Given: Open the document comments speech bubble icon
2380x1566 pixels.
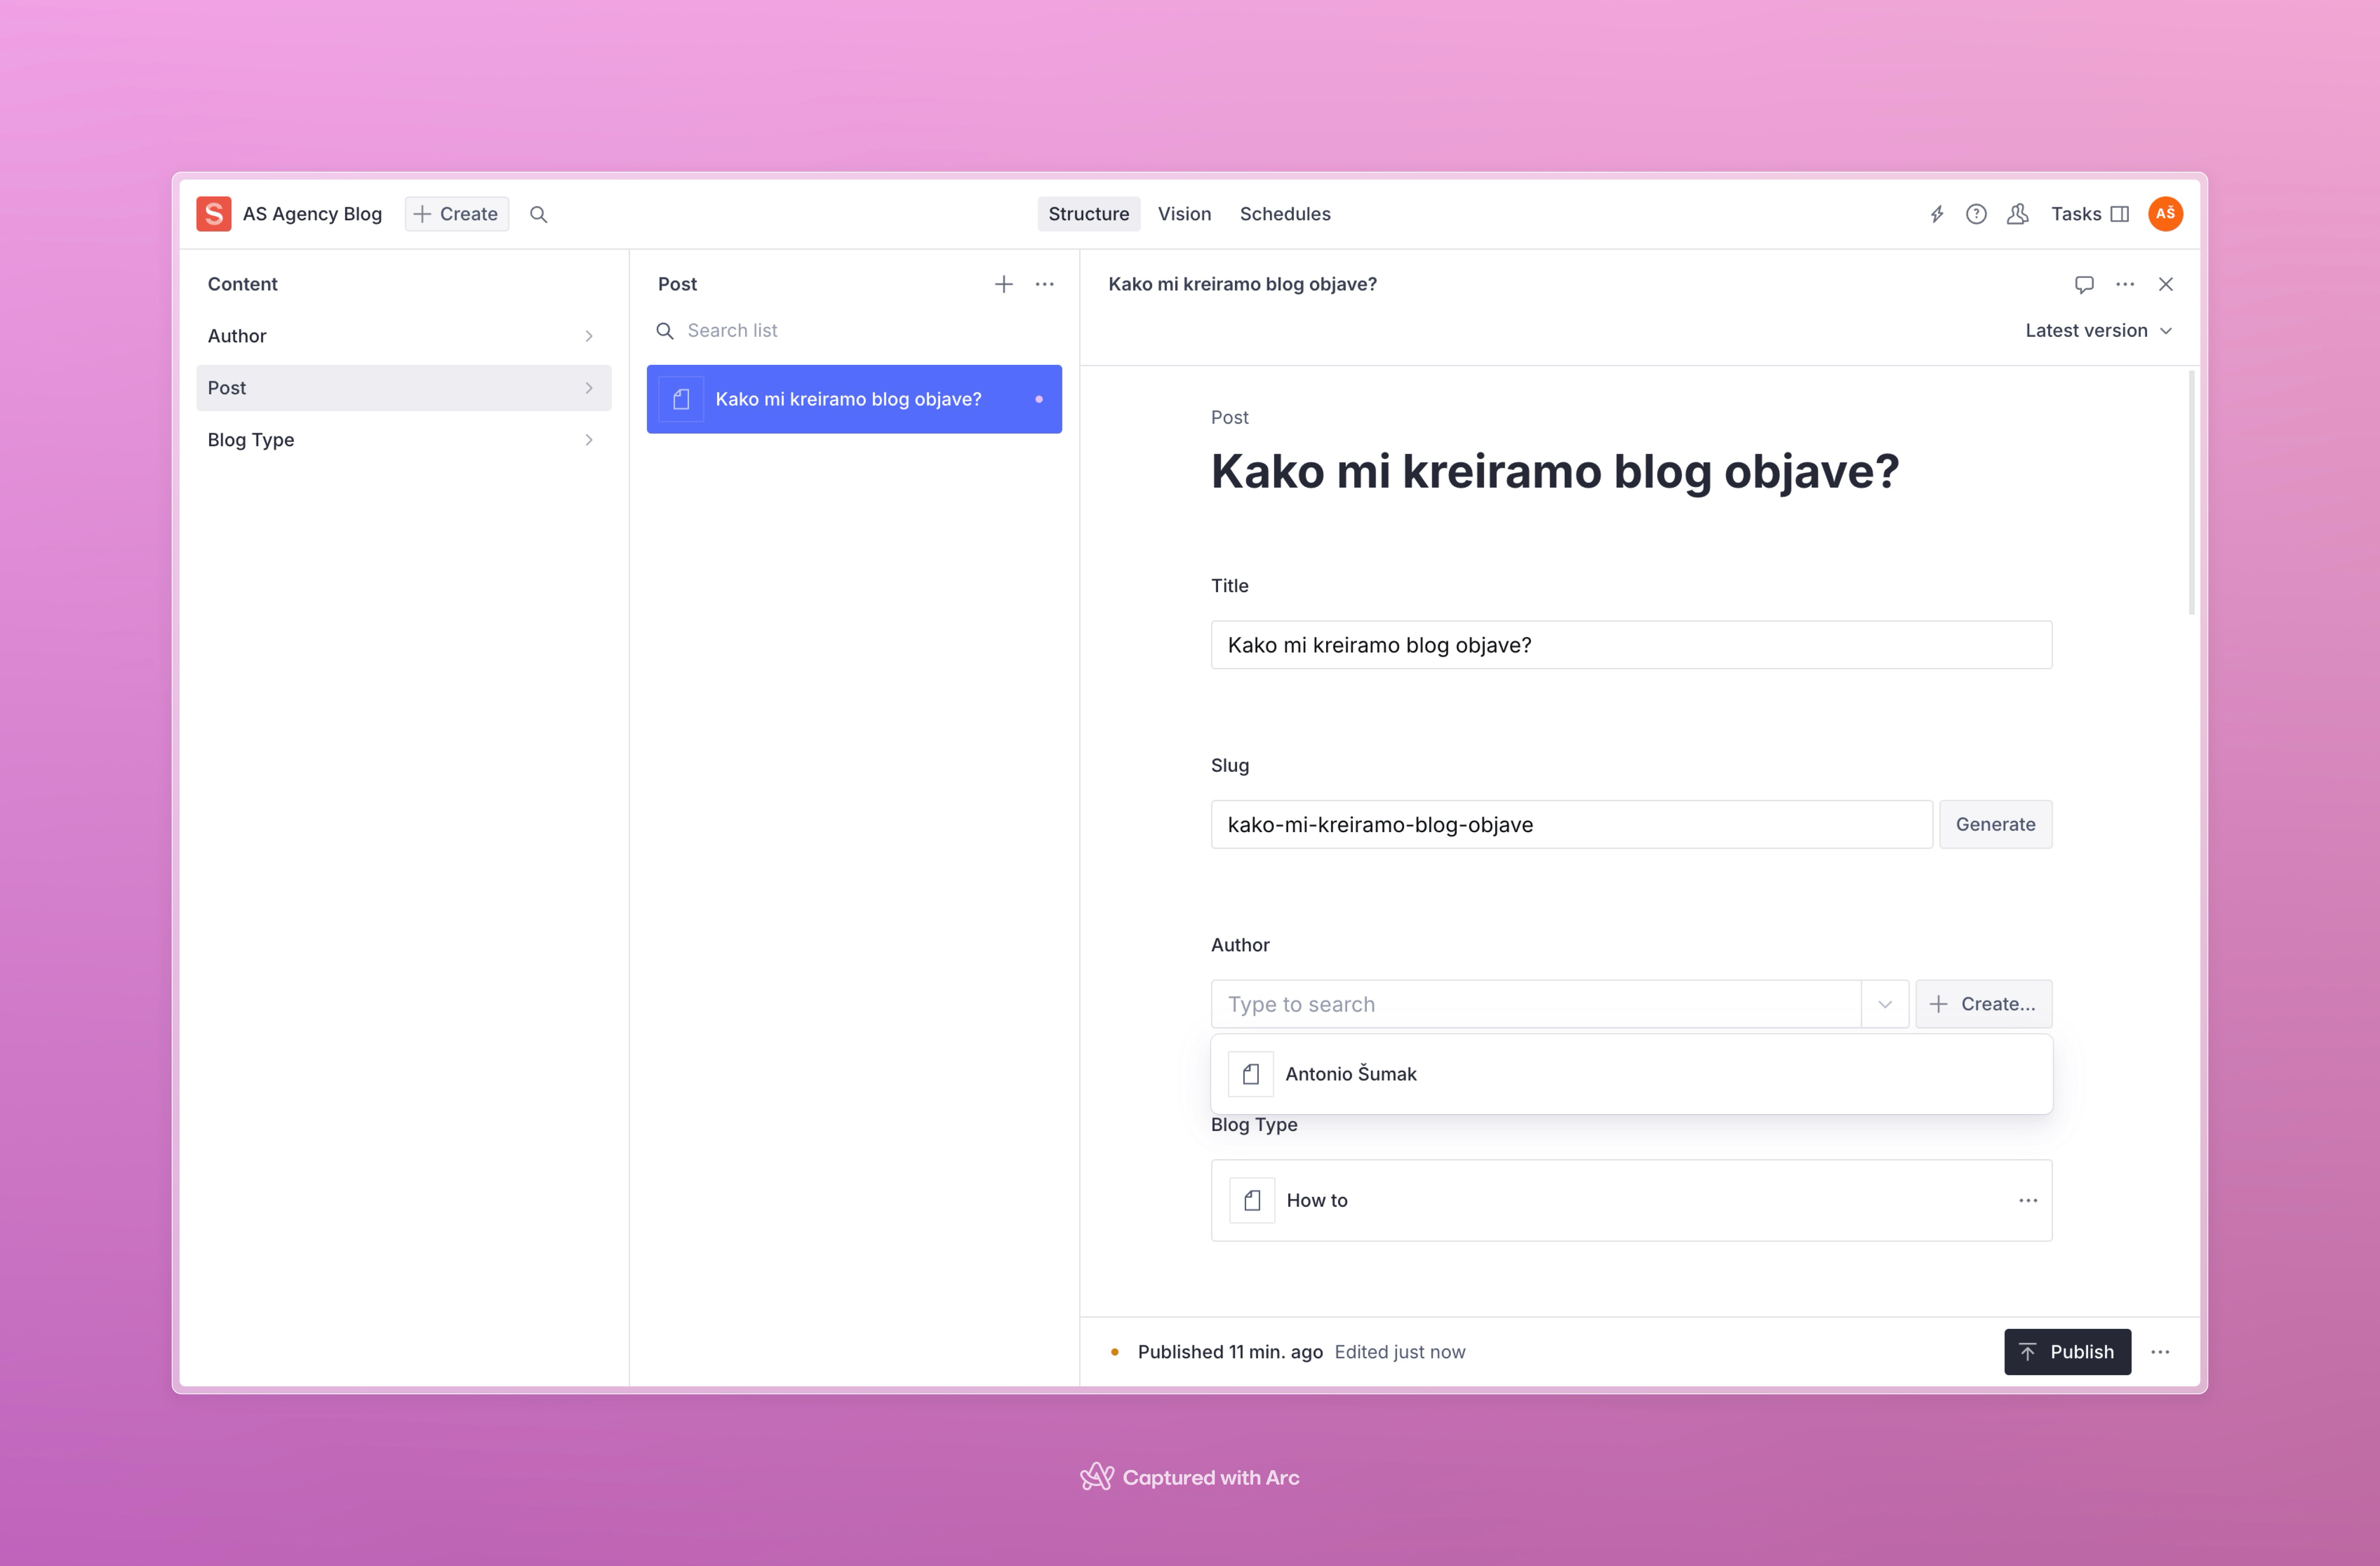Looking at the screenshot, I should pyautogui.click(x=2084, y=284).
